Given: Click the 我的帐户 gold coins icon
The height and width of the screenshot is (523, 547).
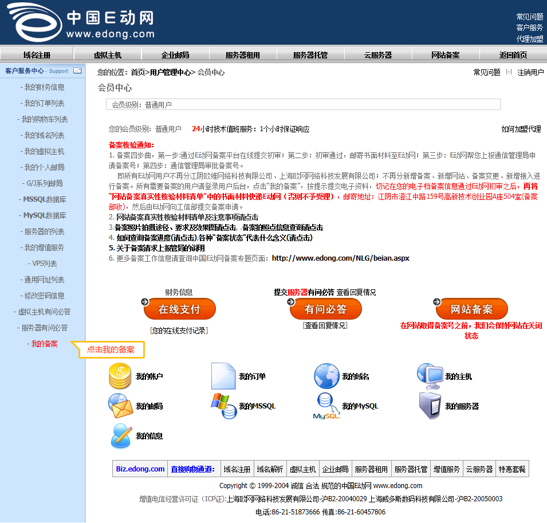Looking at the screenshot, I should (x=120, y=376).
